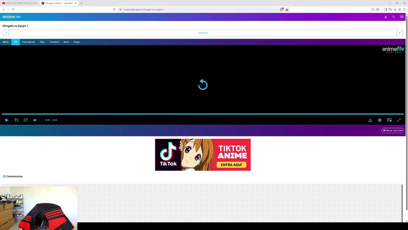Enable picture-in-picture mode in player
Screen dimensions: 408x230
point(389,120)
